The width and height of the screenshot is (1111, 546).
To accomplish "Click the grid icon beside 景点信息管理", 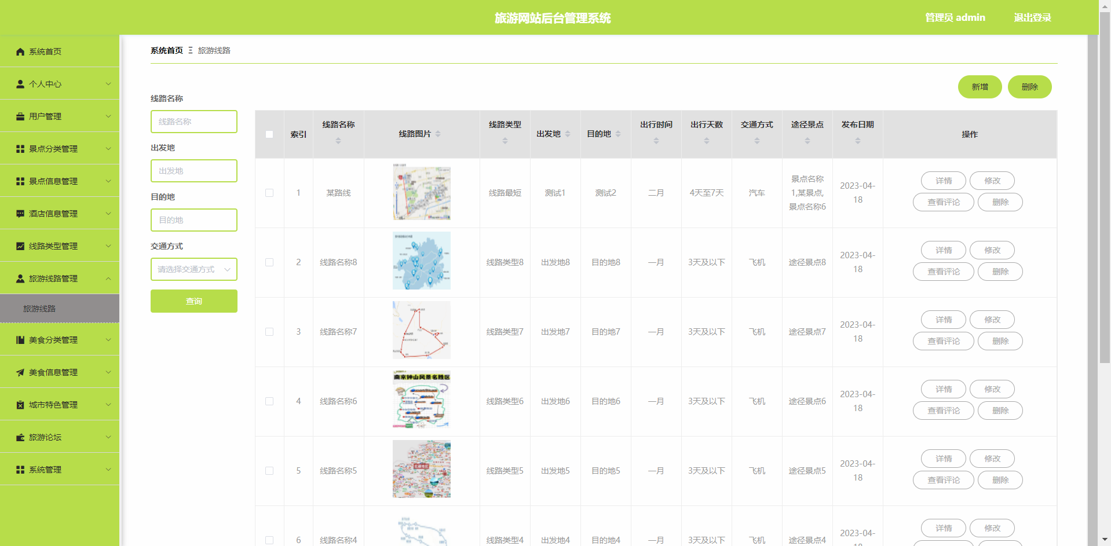I will tap(20, 181).
